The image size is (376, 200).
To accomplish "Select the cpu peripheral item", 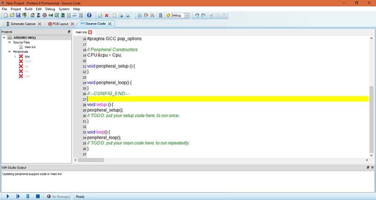I will pos(27,56).
